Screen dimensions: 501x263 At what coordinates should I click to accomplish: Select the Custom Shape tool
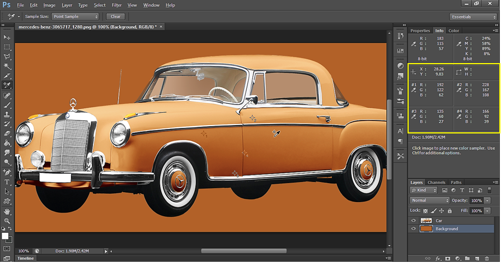coord(7,201)
